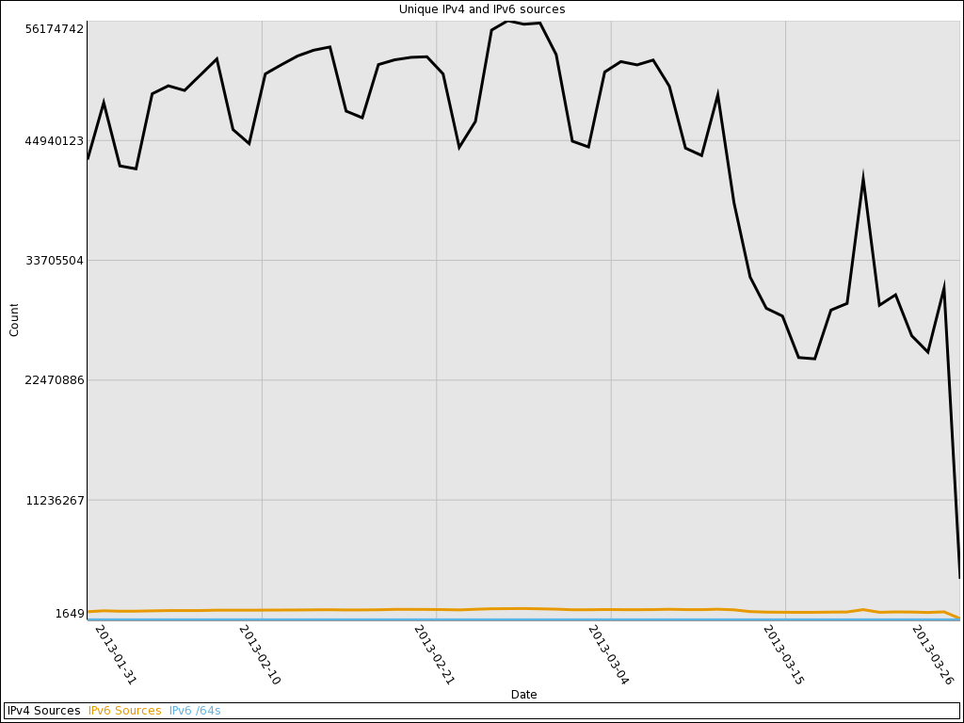
Task: Click the 'Date' x-axis label
Action: point(523,695)
